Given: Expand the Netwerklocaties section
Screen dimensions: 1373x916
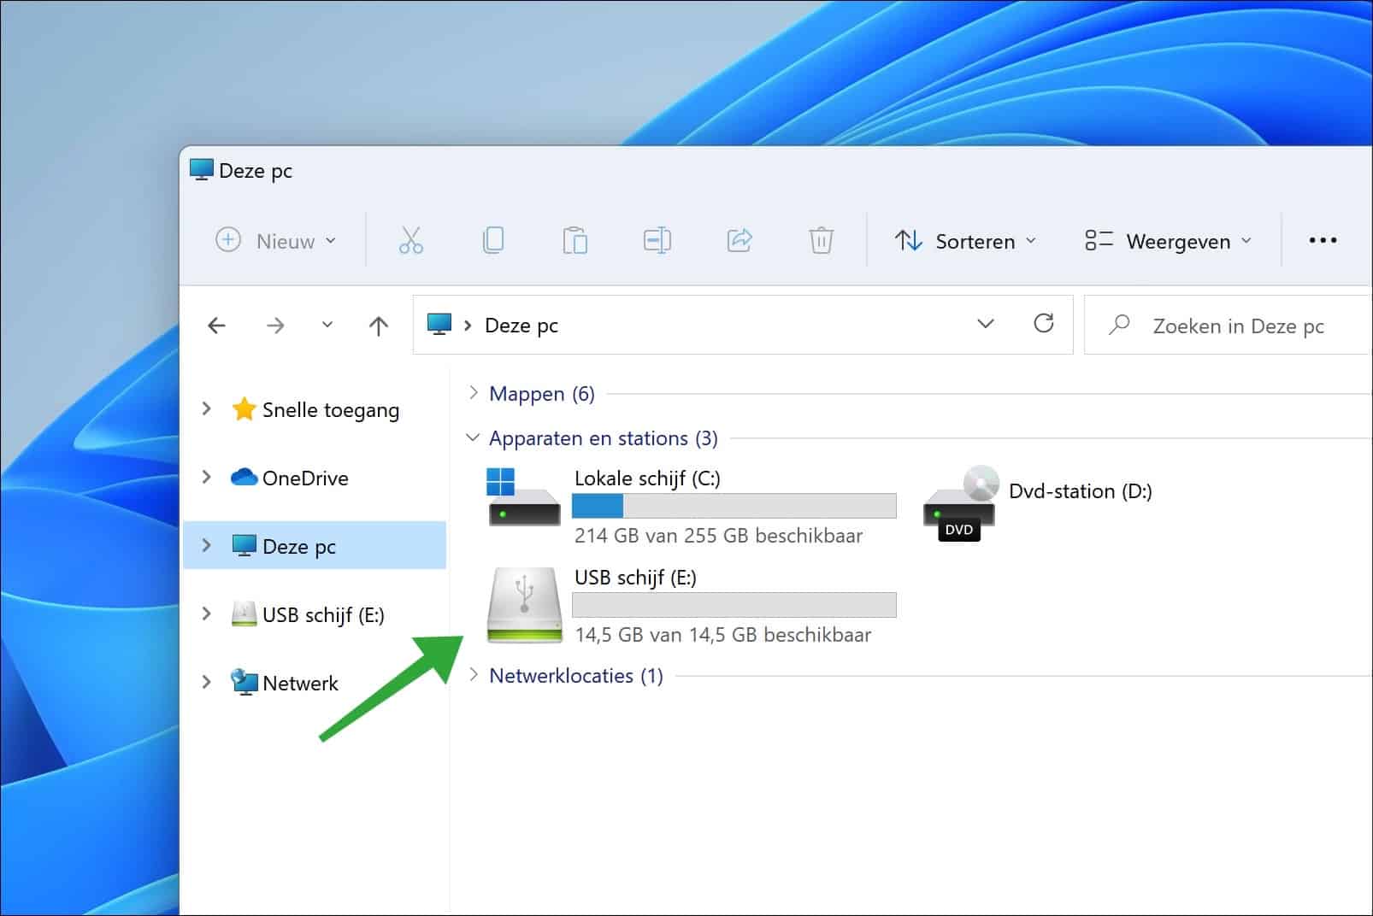Looking at the screenshot, I should tap(474, 675).
